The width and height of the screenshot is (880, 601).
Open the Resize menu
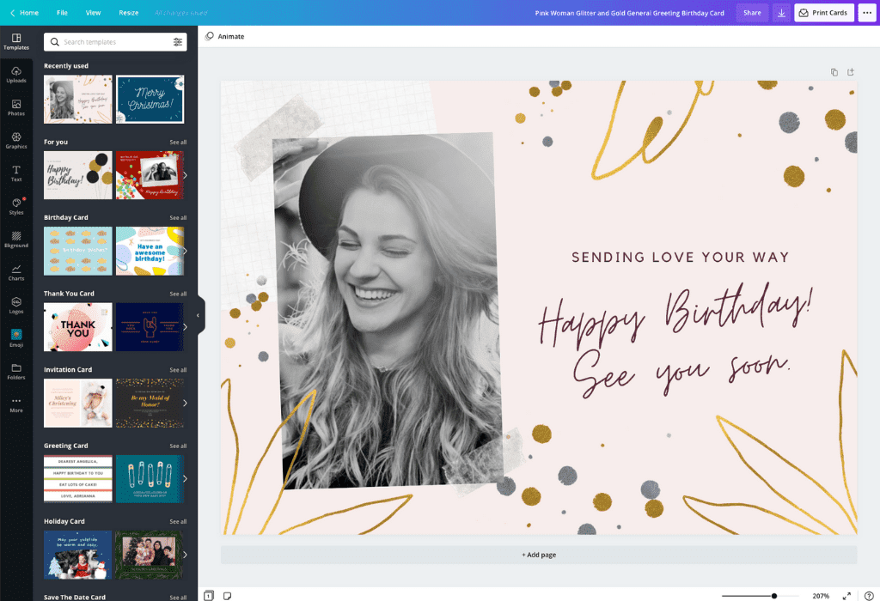tap(128, 13)
